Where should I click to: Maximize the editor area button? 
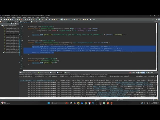pyautogui.click(x=157, y=22)
